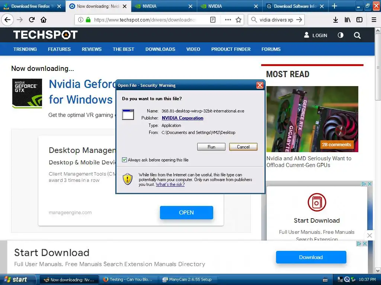Click the search box with vidia drivers xp
The height and width of the screenshot is (285, 381).
coord(276,20)
